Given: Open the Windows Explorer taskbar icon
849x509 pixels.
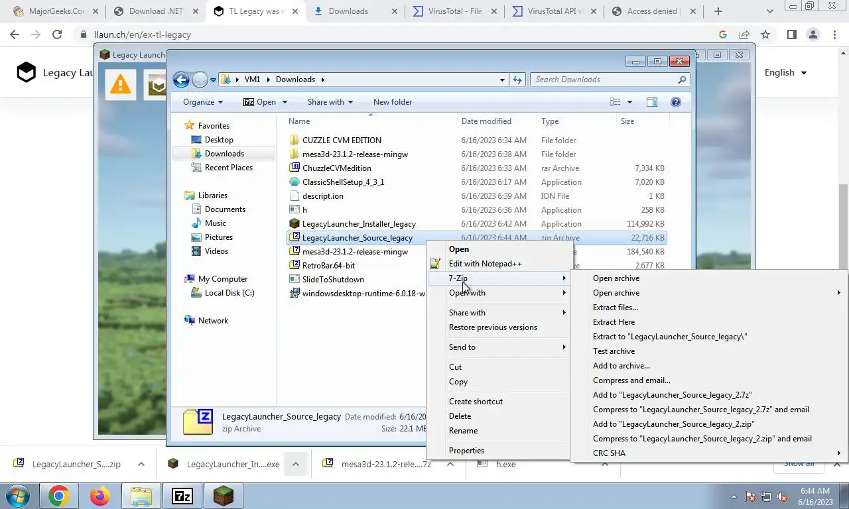Looking at the screenshot, I should 141,496.
